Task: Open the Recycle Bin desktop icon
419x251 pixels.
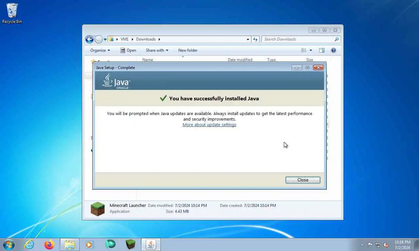Action: click(x=12, y=13)
